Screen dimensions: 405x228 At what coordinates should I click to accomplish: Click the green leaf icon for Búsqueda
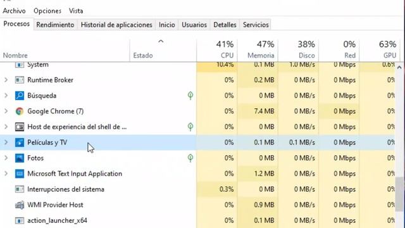click(190, 96)
